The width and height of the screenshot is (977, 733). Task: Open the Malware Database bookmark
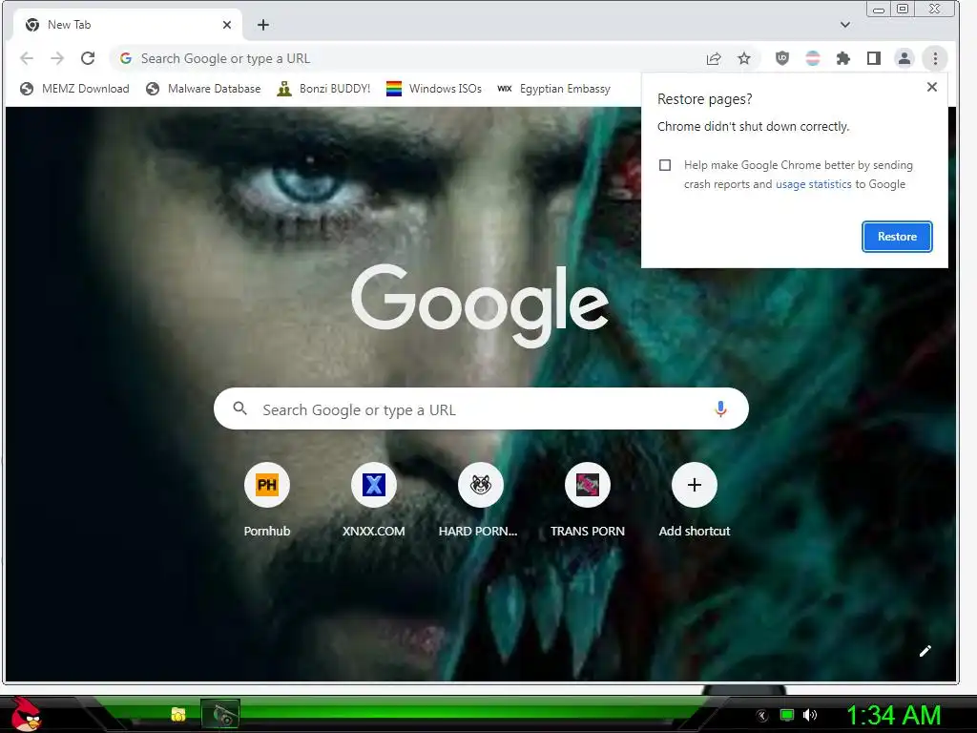(203, 89)
